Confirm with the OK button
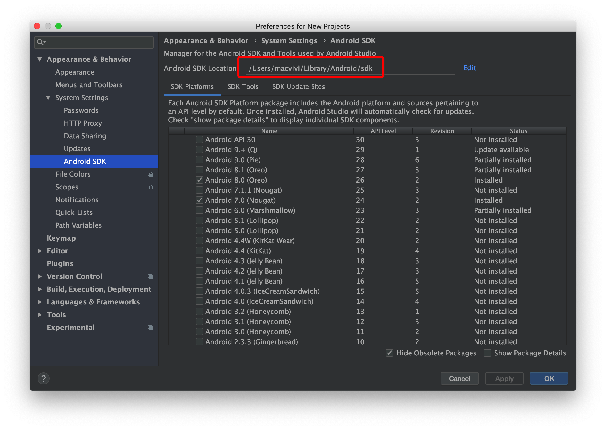 [x=549, y=378]
